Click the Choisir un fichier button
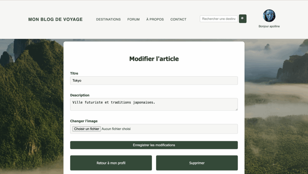This screenshot has height=174, width=308. pos(87,129)
